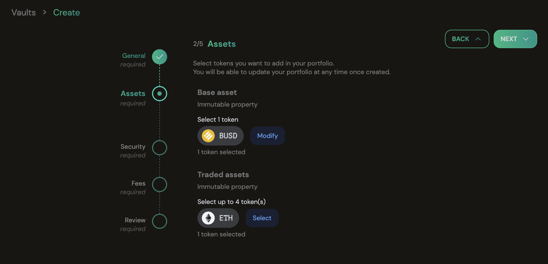Click the BUSD coin icon
This screenshot has width=548, height=264.
[x=208, y=136]
